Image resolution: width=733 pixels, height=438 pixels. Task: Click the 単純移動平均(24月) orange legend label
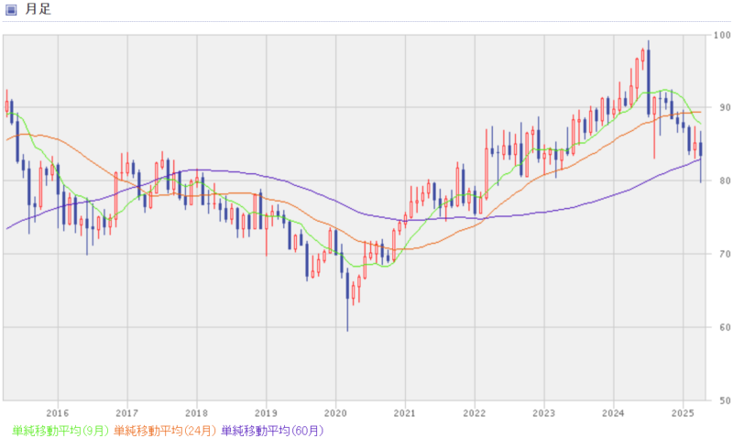tap(165, 430)
